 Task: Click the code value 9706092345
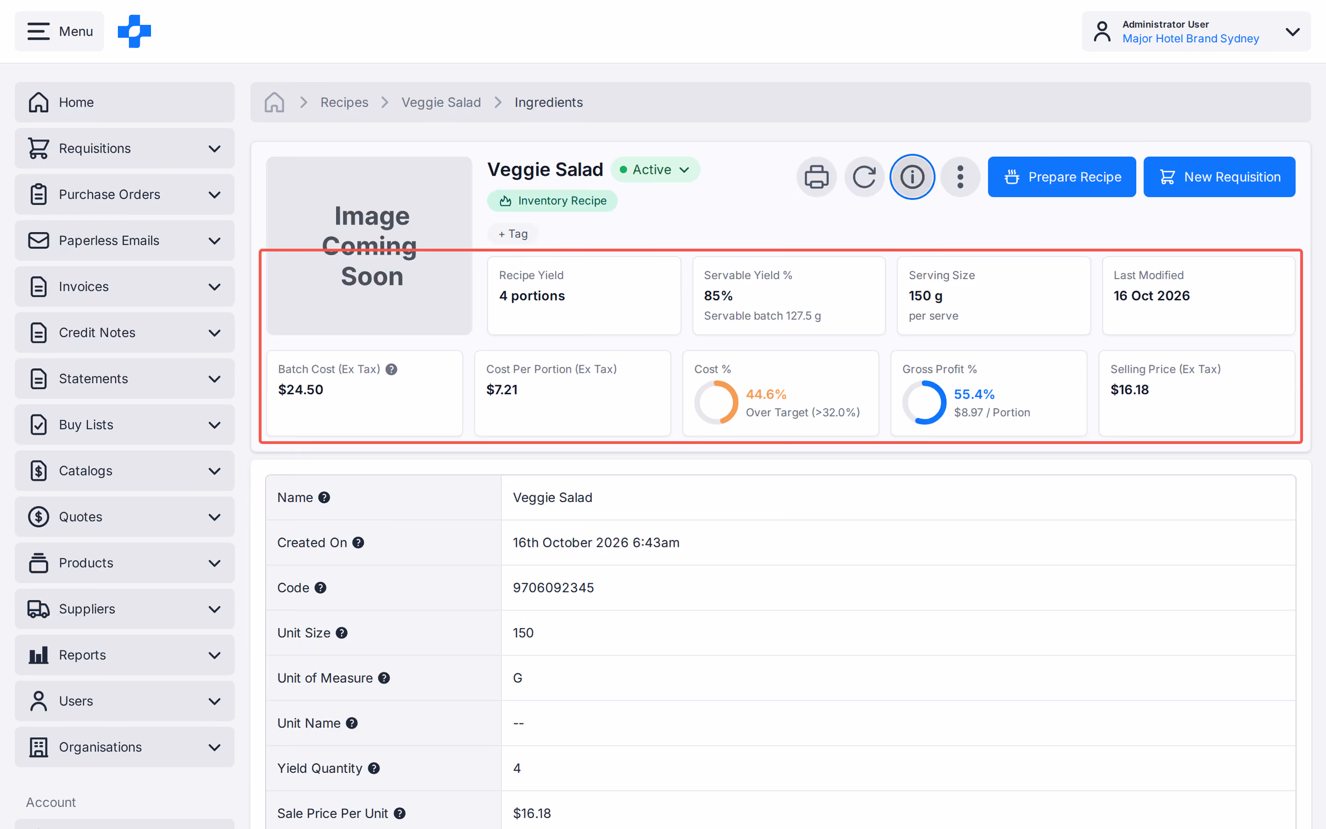(553, 588)
